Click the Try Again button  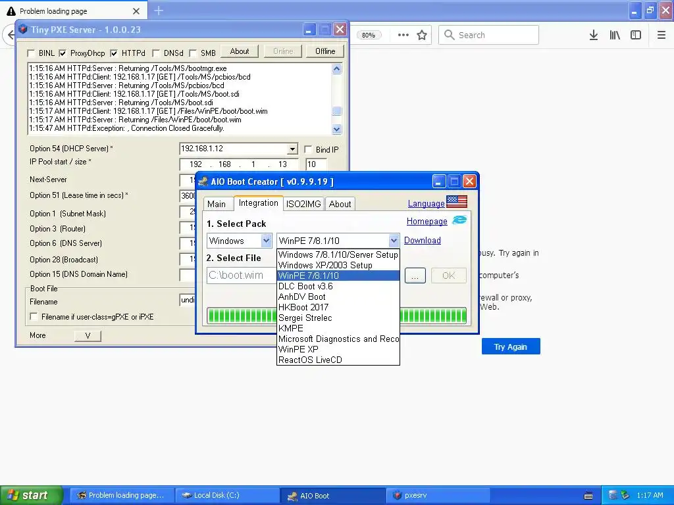pos(511,347)
